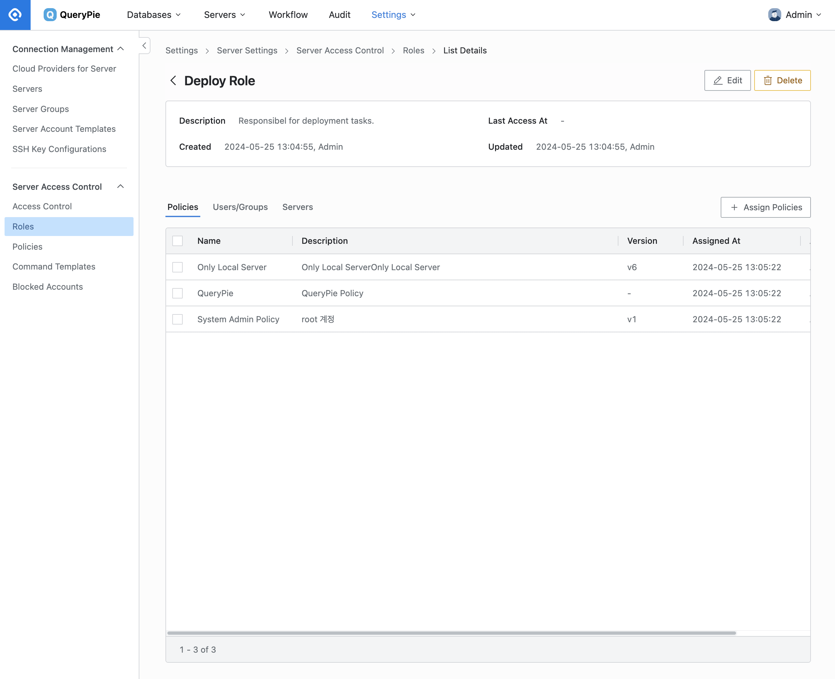Open the Settings dropdown menu

pos(393,15)
